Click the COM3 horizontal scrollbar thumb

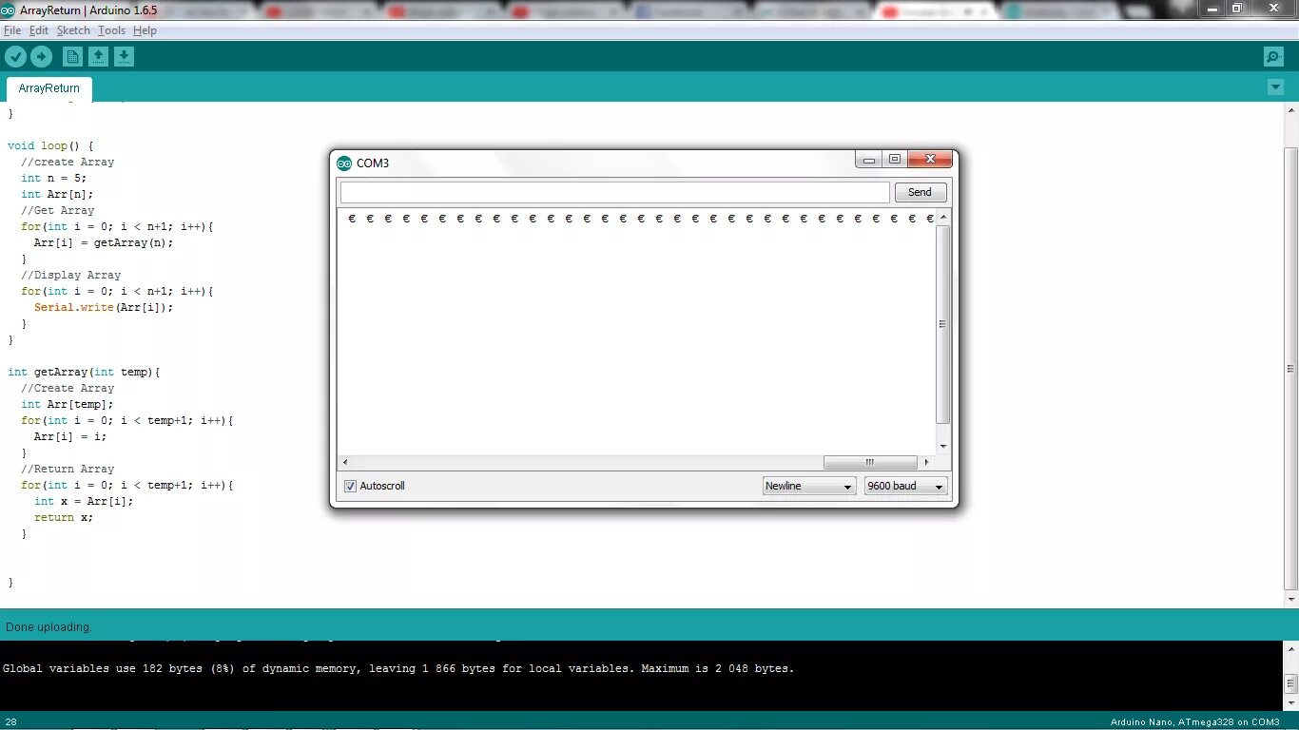869,462
